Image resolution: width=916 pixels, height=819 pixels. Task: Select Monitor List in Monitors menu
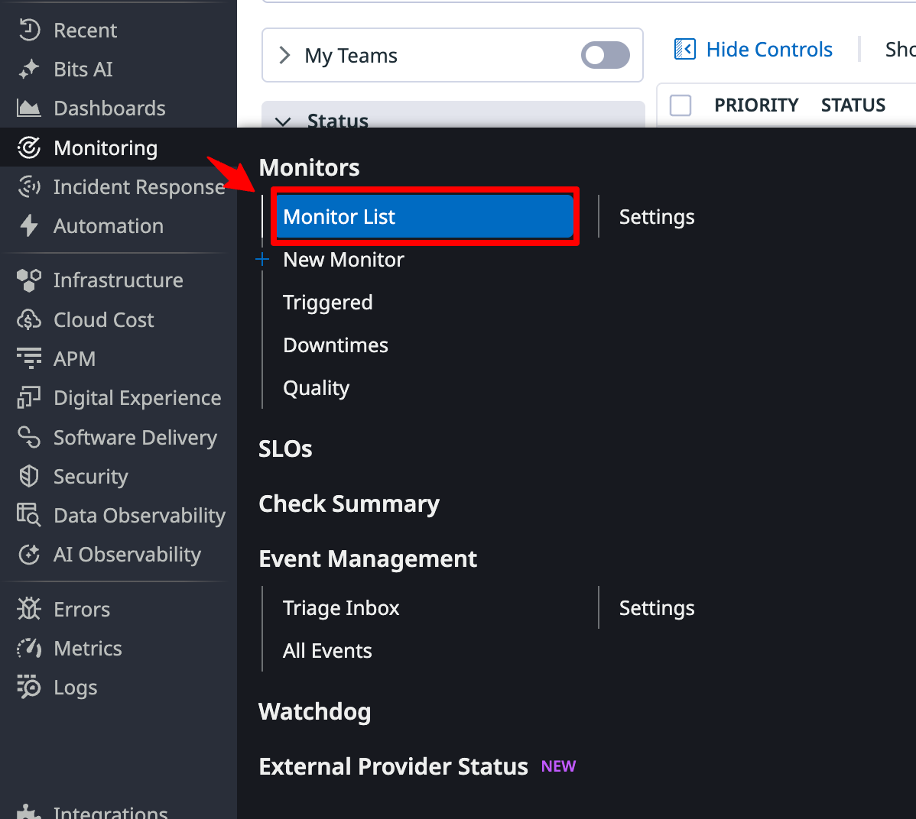click(424, 217)
